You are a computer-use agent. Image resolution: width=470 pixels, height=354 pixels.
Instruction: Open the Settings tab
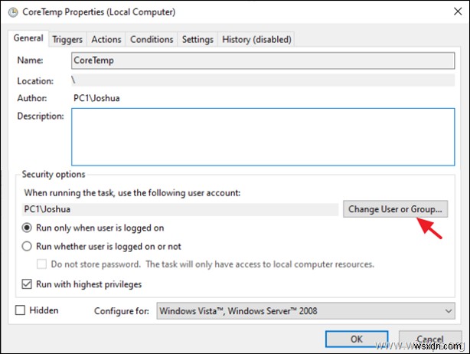(197, 39)
